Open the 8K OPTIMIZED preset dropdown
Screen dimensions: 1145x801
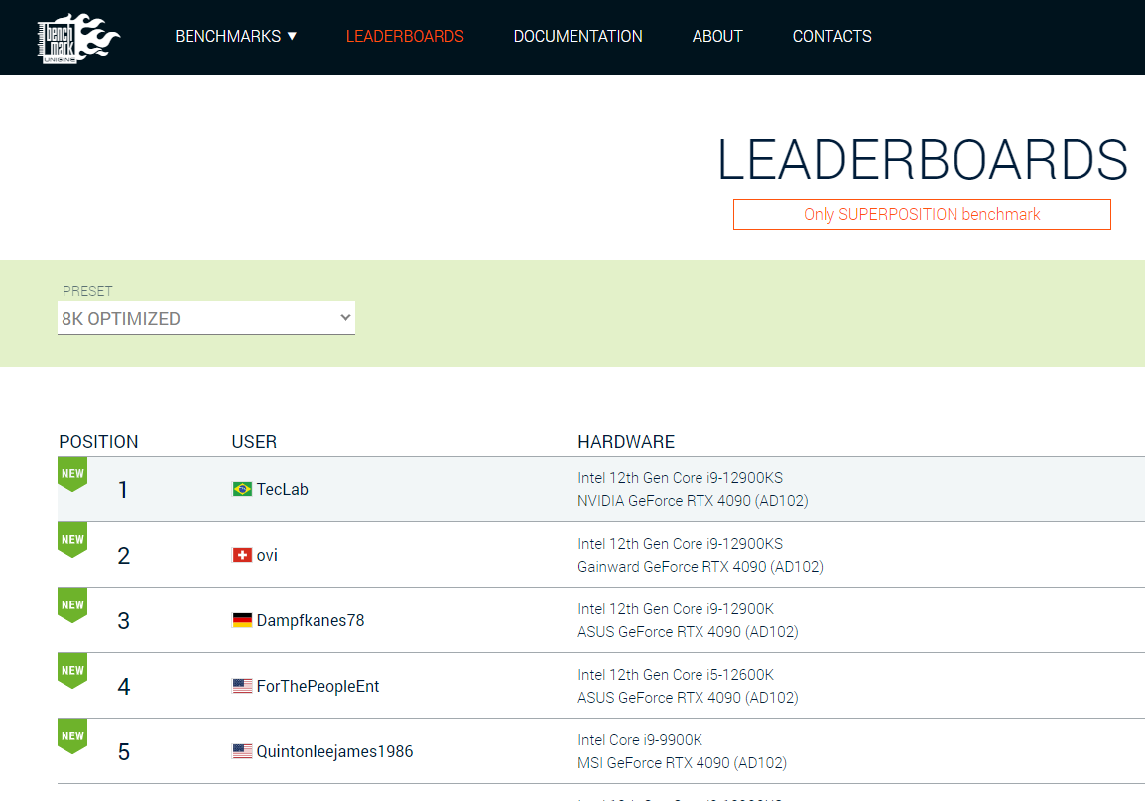(206, 319)
